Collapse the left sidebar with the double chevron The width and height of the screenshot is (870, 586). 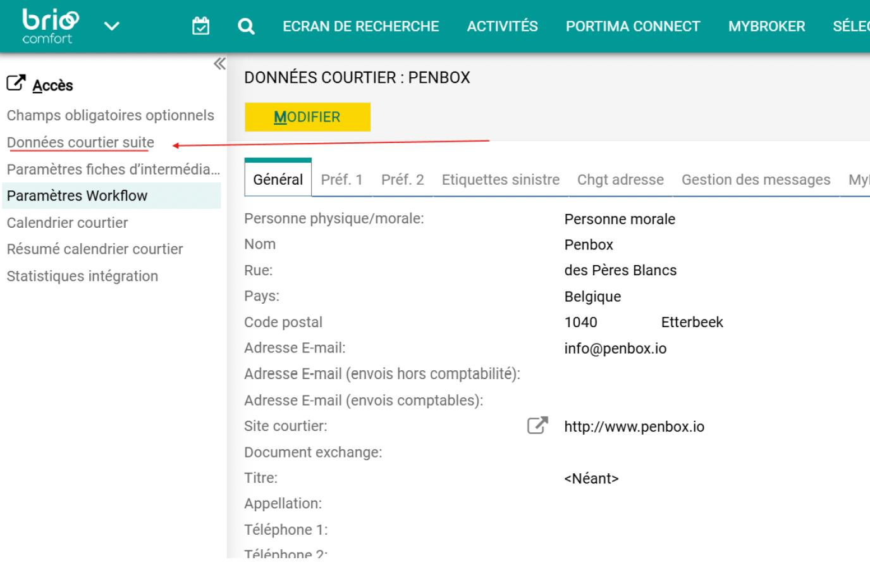click(219, 63)
